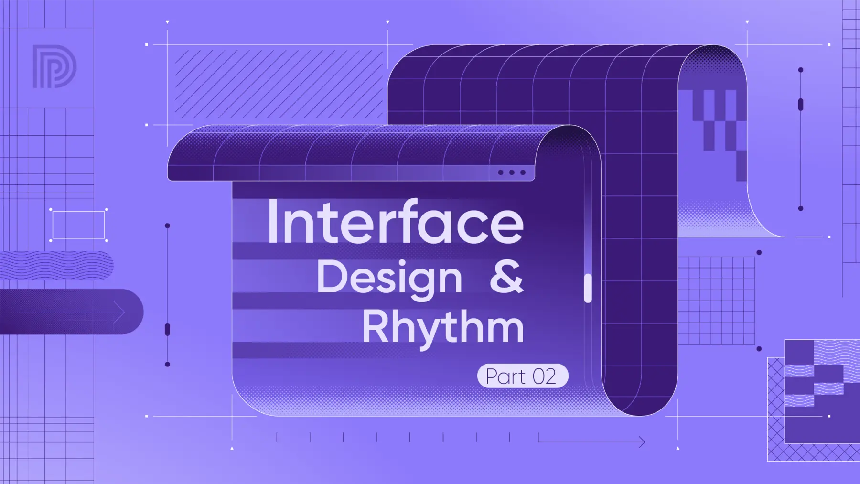This screenshot has height=484, width=860.
Task: Select the diagonal-stripes pattern swatch
Action: tap(277, 81)
